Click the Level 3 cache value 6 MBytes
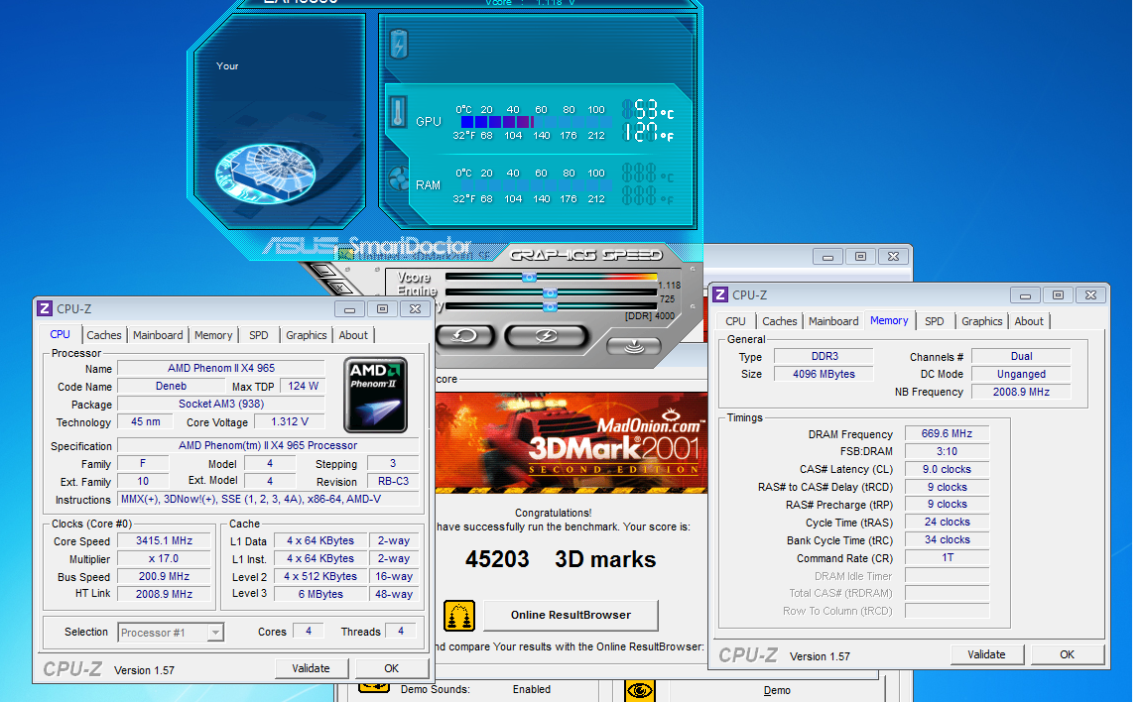The image size is (1143, 702). pyautogui.click(x=320, y=594)
